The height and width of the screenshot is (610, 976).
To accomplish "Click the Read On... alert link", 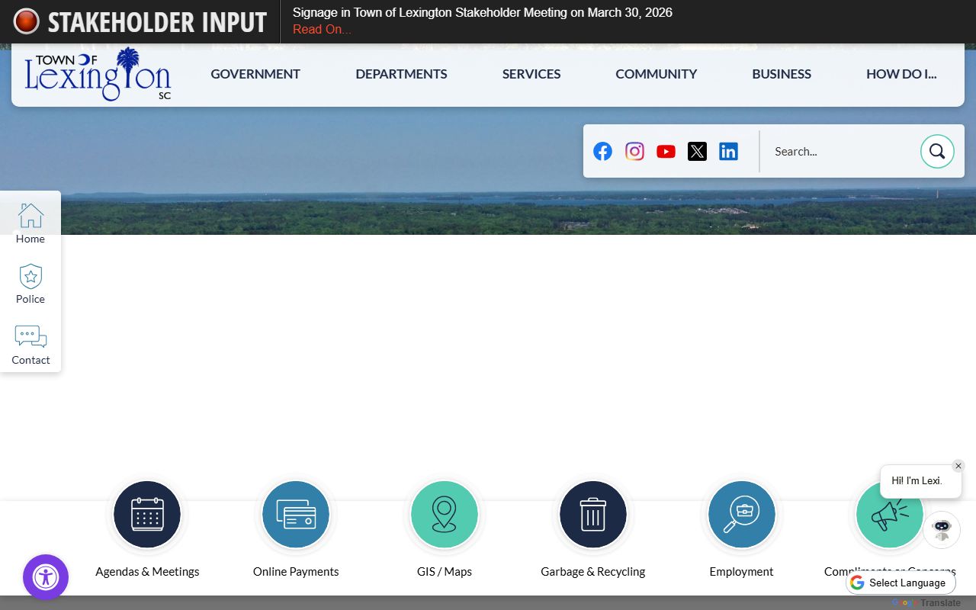I will [x=322, y=30].
